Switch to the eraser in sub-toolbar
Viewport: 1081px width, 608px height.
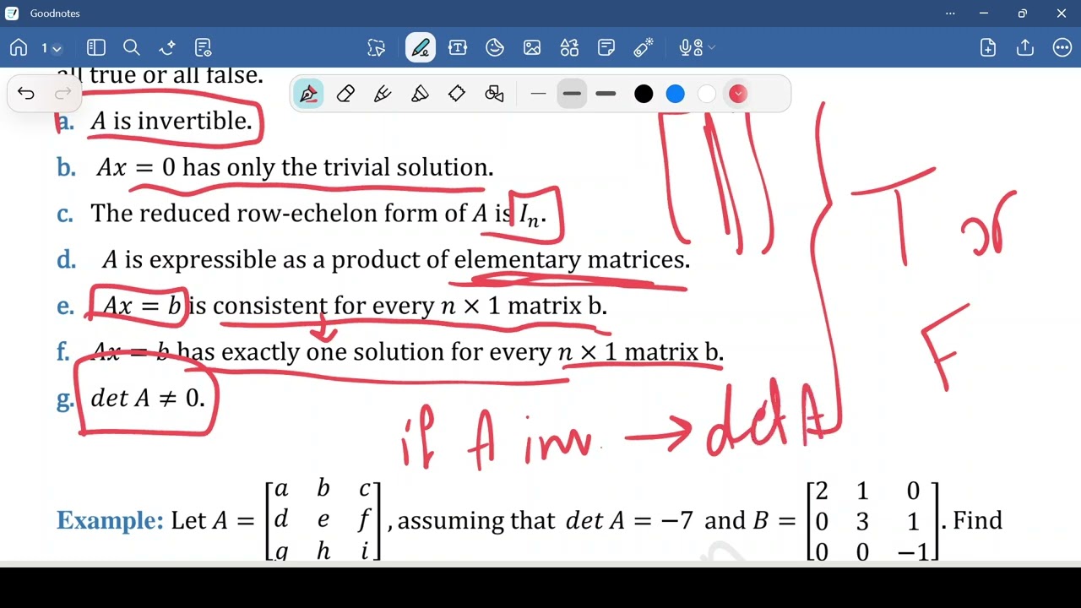pyautogui.click(x=345, y=94)
